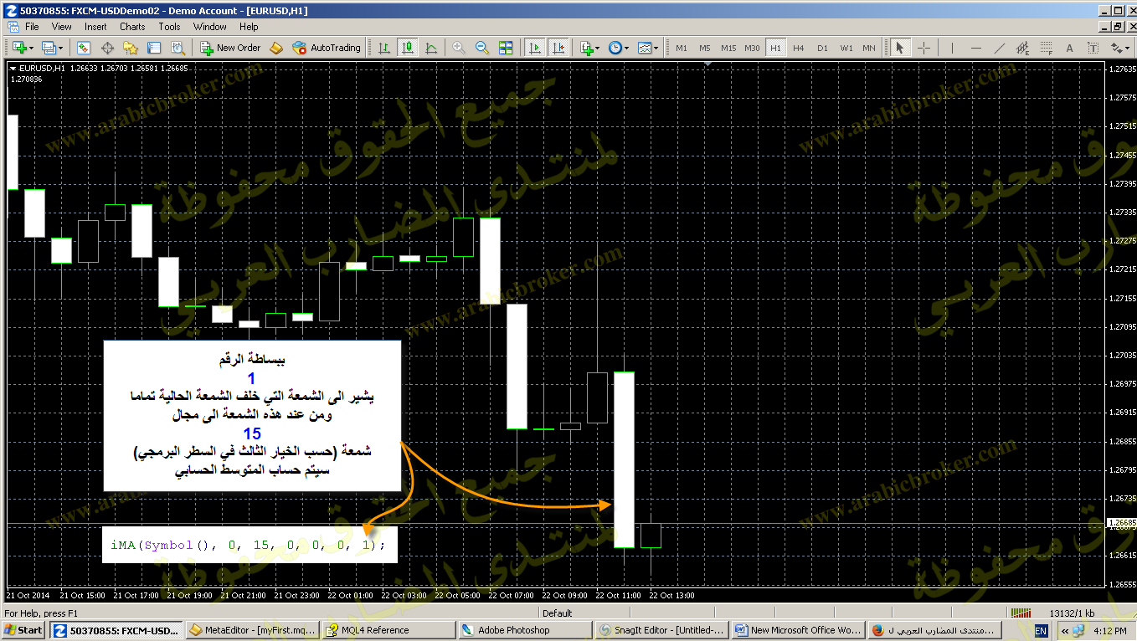The image size is (1137, 641).
Task: Click the New Chart toolbar icon
Action: point(19,48)
